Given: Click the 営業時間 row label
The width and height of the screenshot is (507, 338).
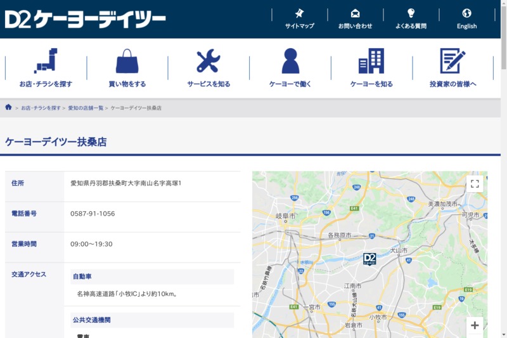Looking at the screenshot, I should pos(24,244).
